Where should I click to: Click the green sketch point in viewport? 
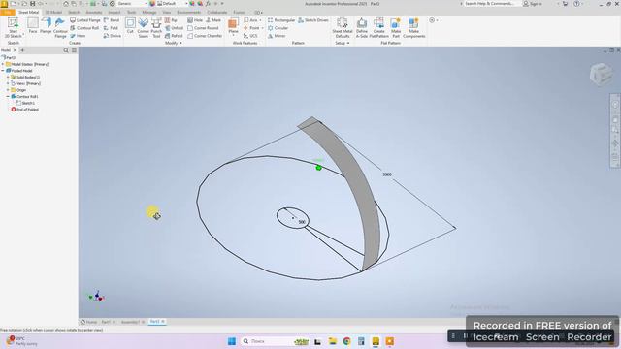pos(319,168)
